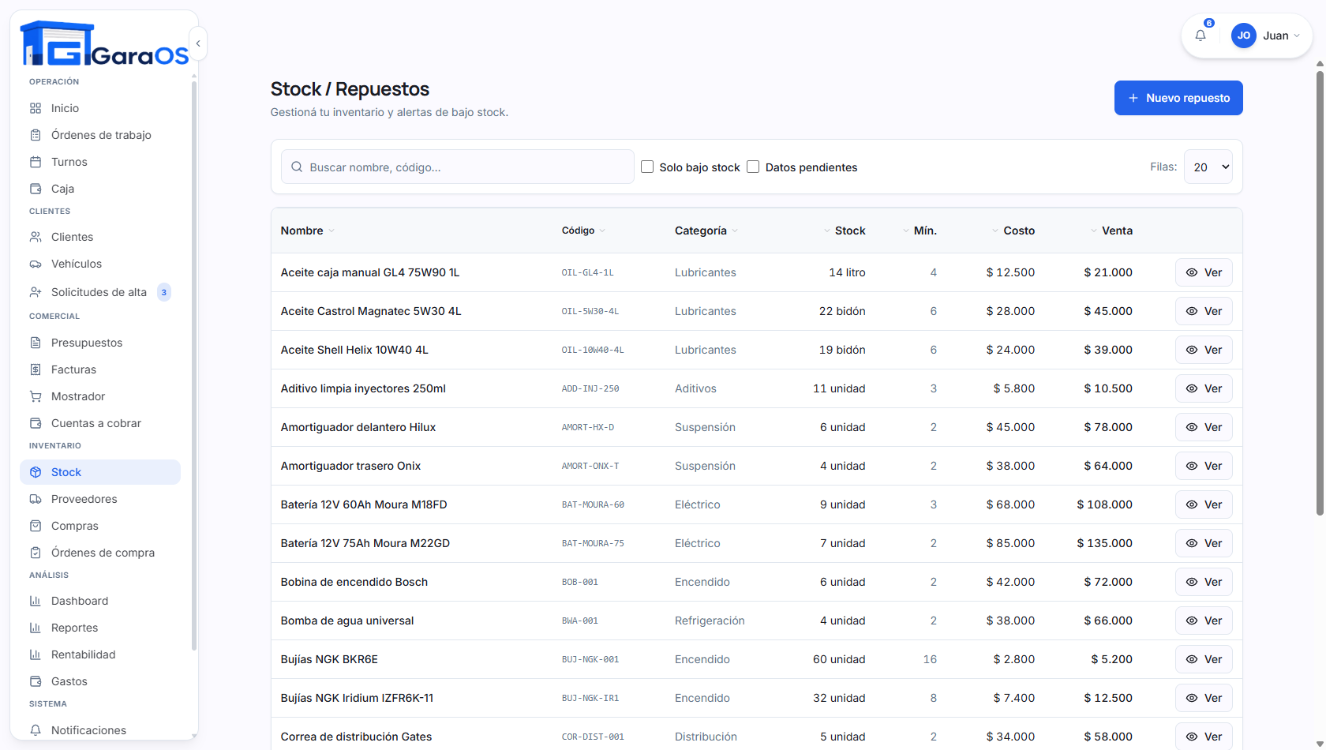Click the Inicio grid icon in sidebar

(36, 108)
